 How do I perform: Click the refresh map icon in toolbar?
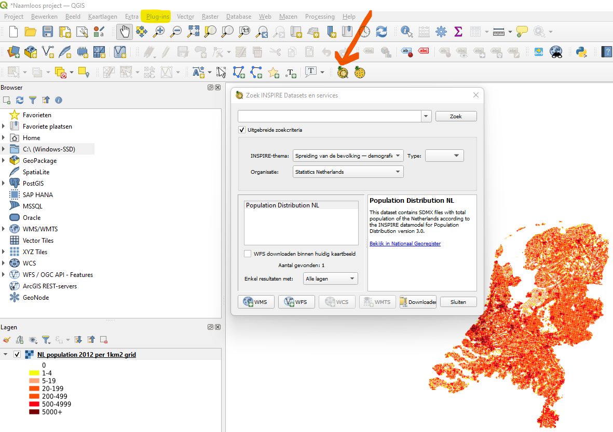point(382,32)
